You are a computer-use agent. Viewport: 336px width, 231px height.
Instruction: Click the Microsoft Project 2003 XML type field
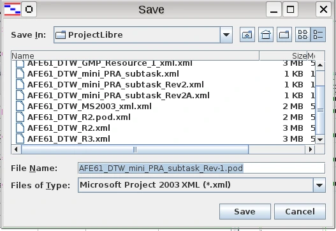click(201, 185)
